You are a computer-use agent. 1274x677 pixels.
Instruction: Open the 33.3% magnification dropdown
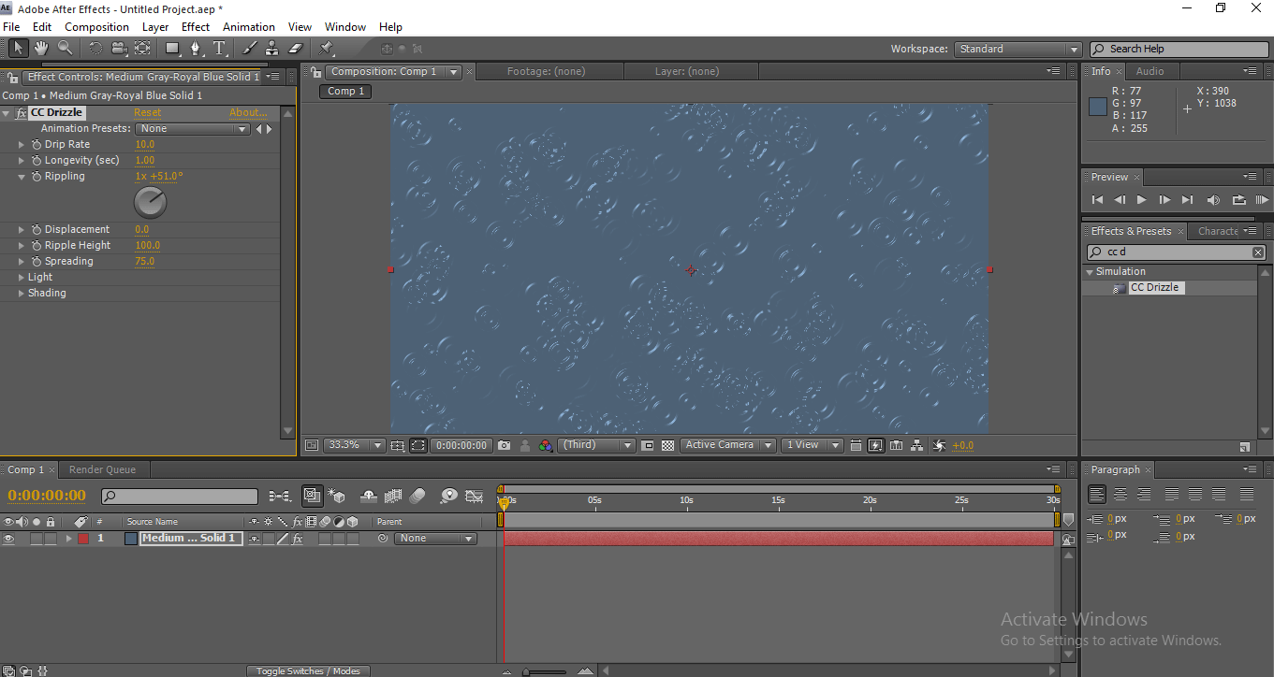point(354,446)
